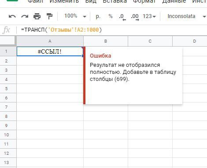Increase decimal places button
Viewport: 207px width, 168px height.
point(135,17)
